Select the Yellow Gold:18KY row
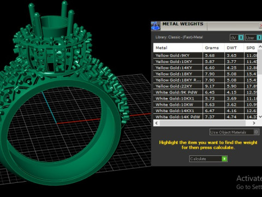The height and width of the screenshot is (197, 262). [205, 74]
